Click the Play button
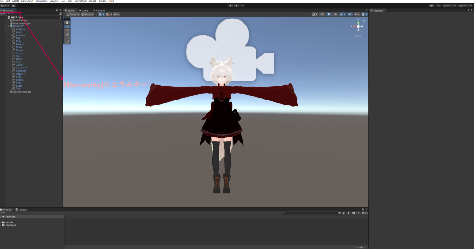 [x=231, y=6]
